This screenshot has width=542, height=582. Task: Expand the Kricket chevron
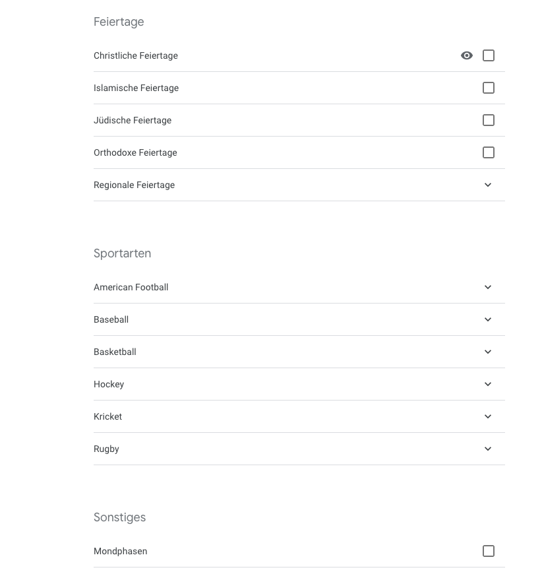pos(488,416)
